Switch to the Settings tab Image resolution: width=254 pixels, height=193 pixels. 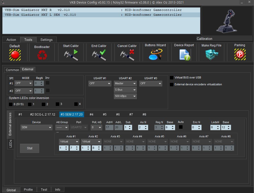[x=46, y=40]
